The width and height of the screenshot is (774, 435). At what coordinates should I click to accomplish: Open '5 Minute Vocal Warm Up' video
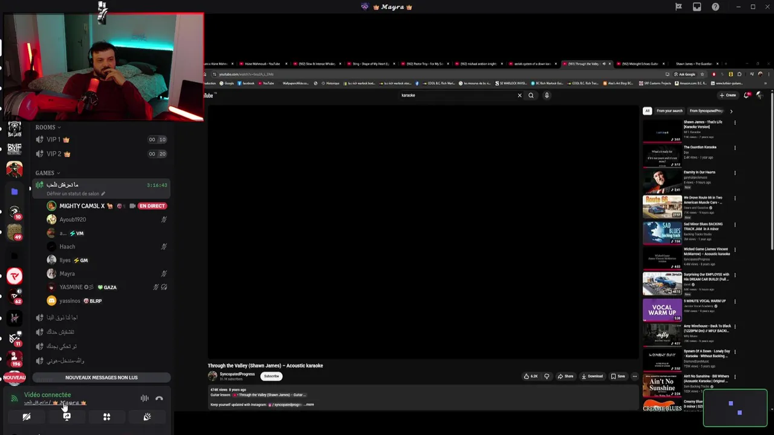704,301
